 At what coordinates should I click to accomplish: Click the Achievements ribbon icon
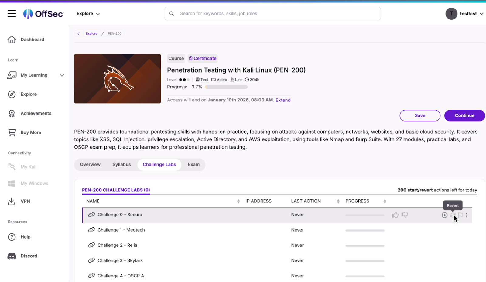coord(12,113)
